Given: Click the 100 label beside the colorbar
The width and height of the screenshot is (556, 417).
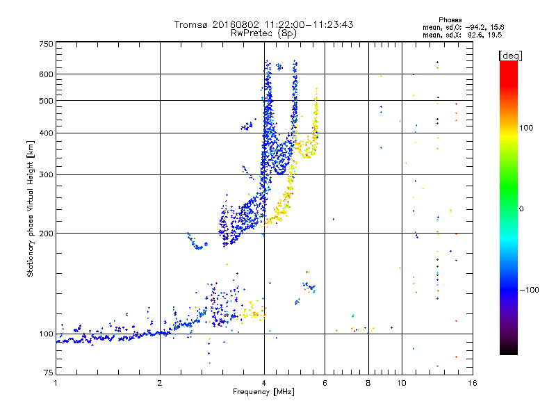Looking at the screenshot, I should [526, 128].
